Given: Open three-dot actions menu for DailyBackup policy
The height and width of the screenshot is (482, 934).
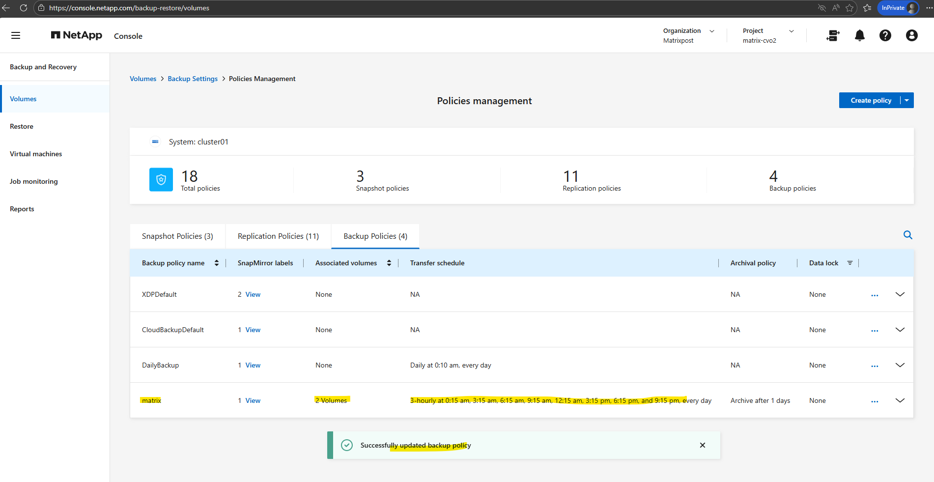Looking at the screenshot, I should tap(874, 366).
